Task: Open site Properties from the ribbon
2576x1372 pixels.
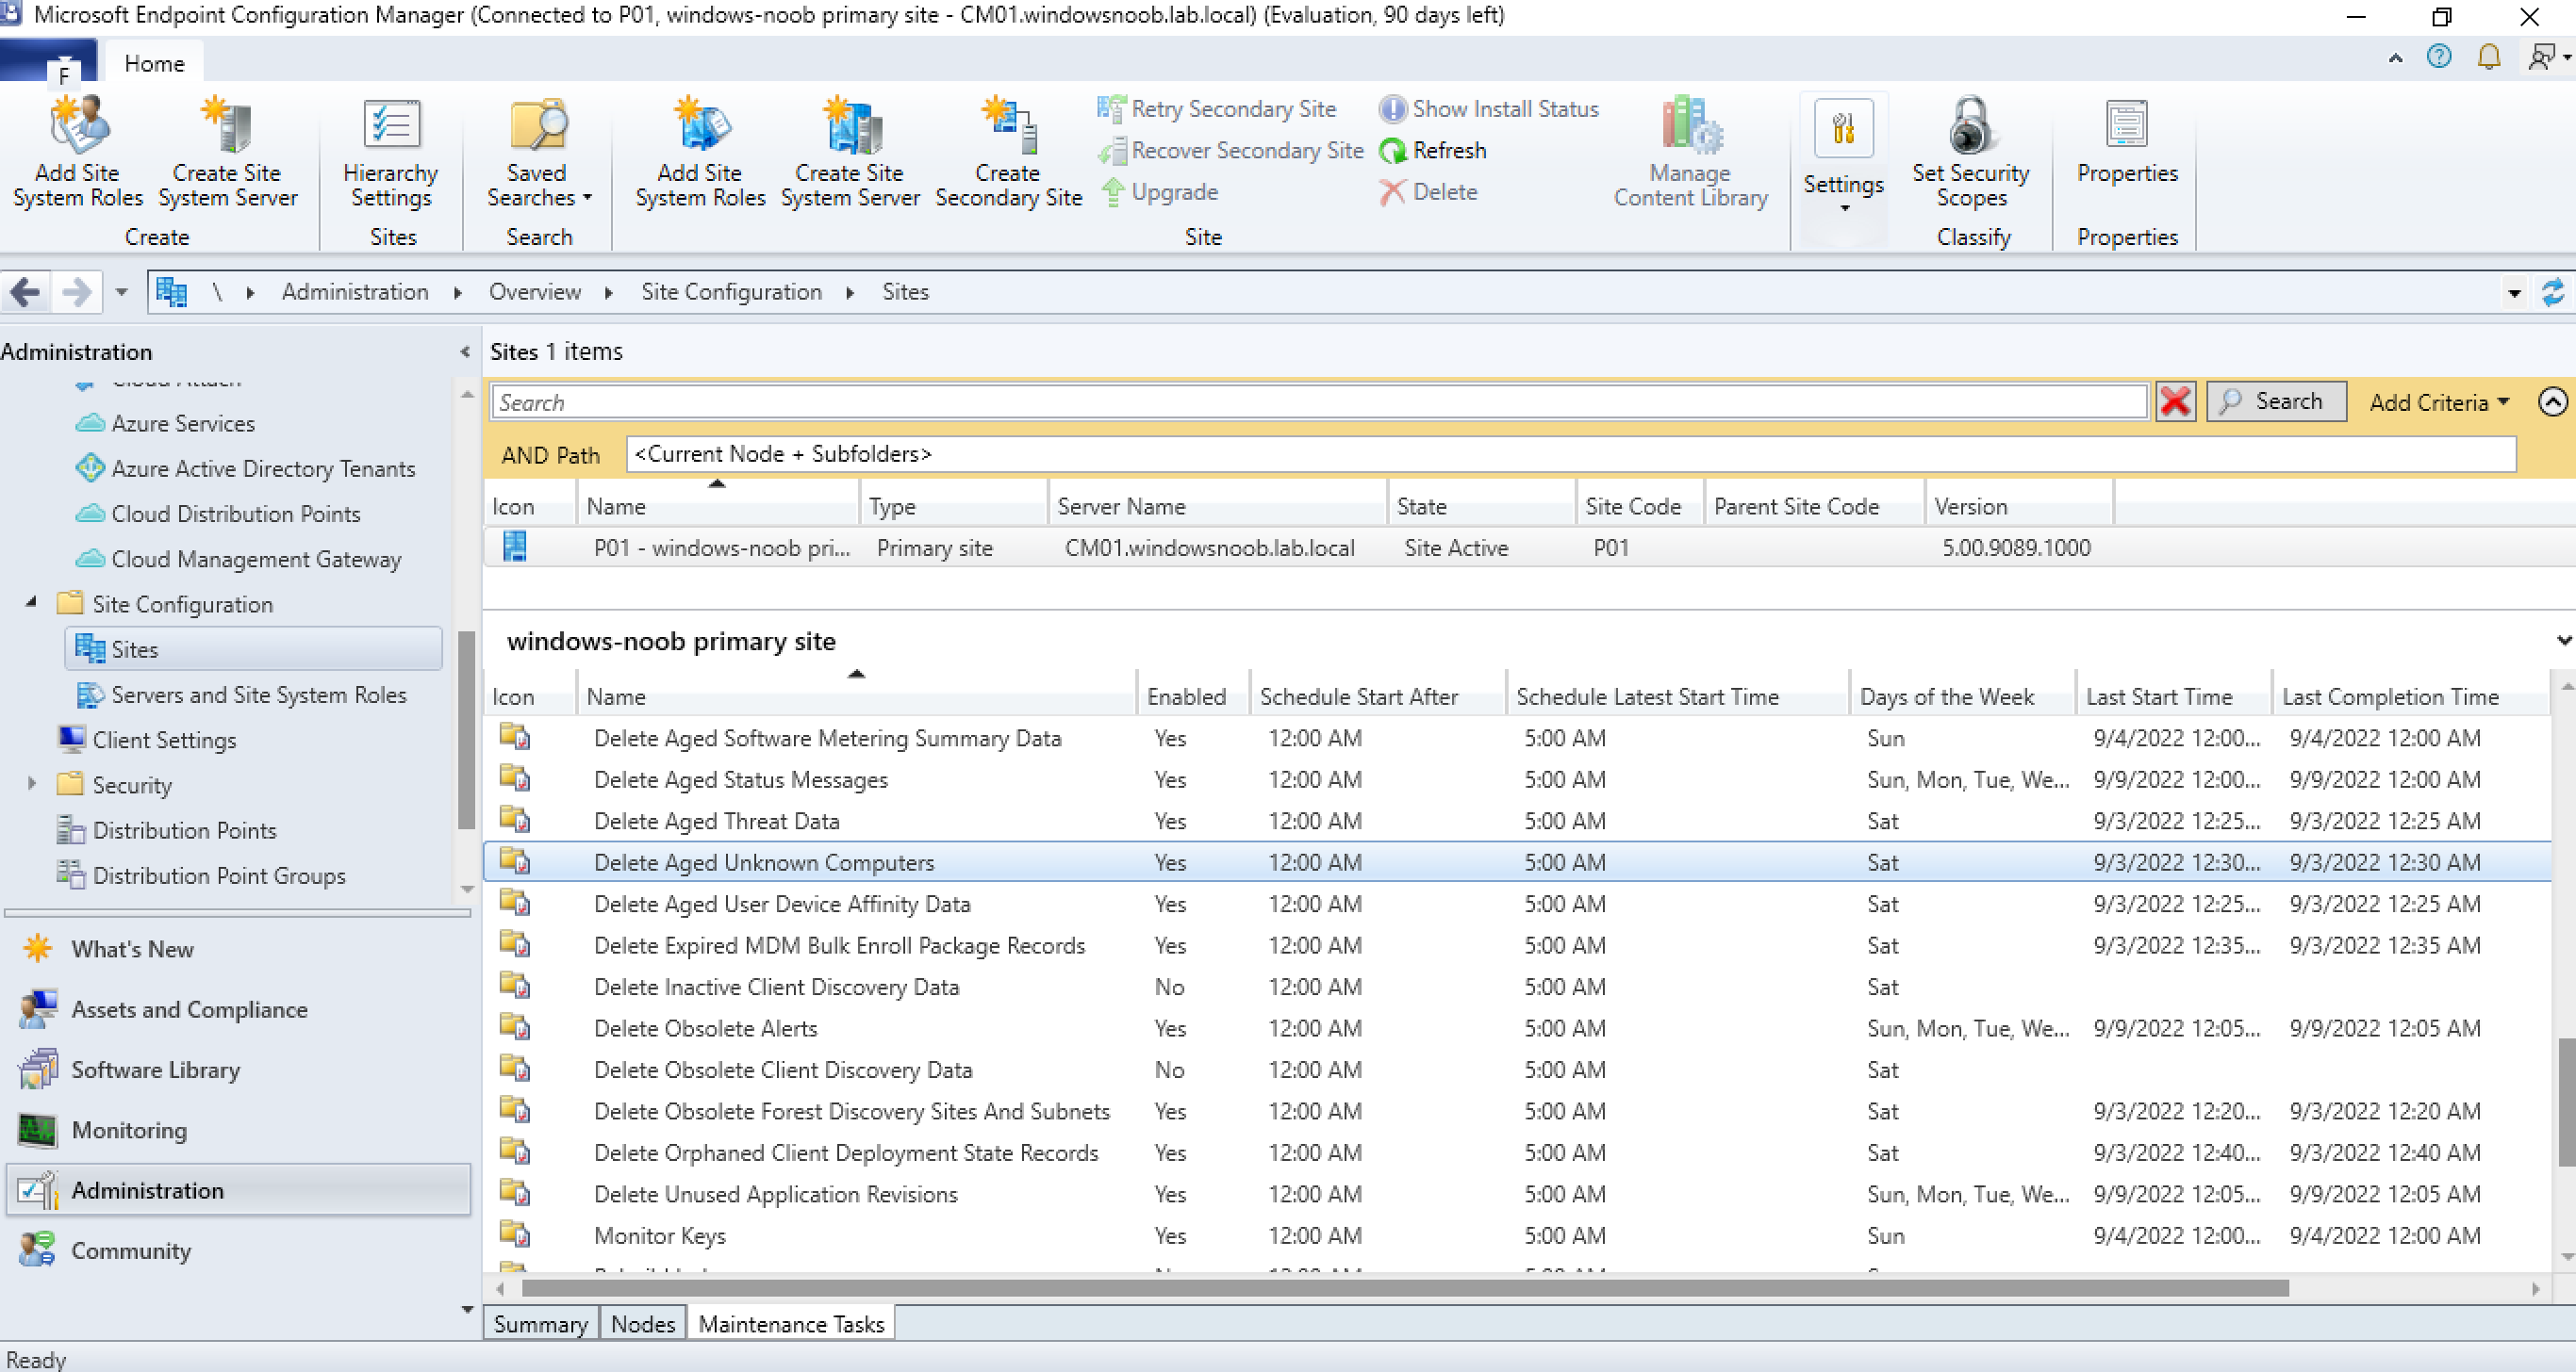Action: coord(2126,143)
